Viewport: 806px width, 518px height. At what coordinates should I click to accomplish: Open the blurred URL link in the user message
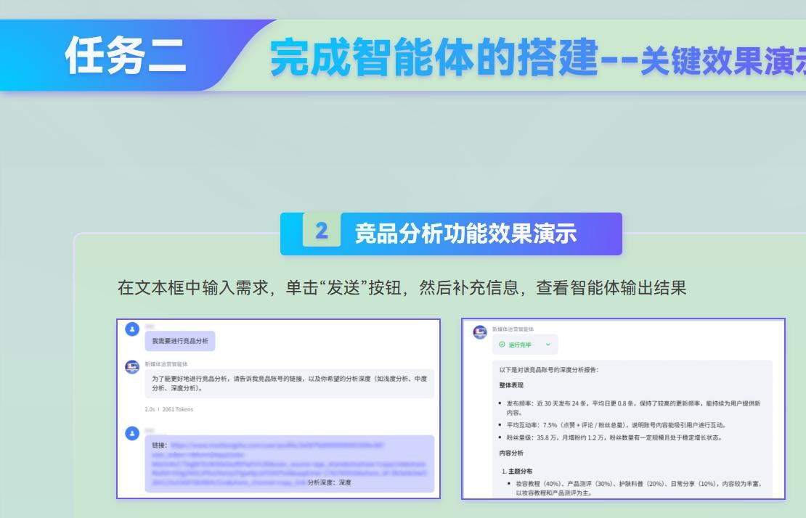(288, 464)
